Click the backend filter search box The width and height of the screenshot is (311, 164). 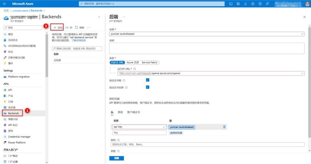point(77,49)
